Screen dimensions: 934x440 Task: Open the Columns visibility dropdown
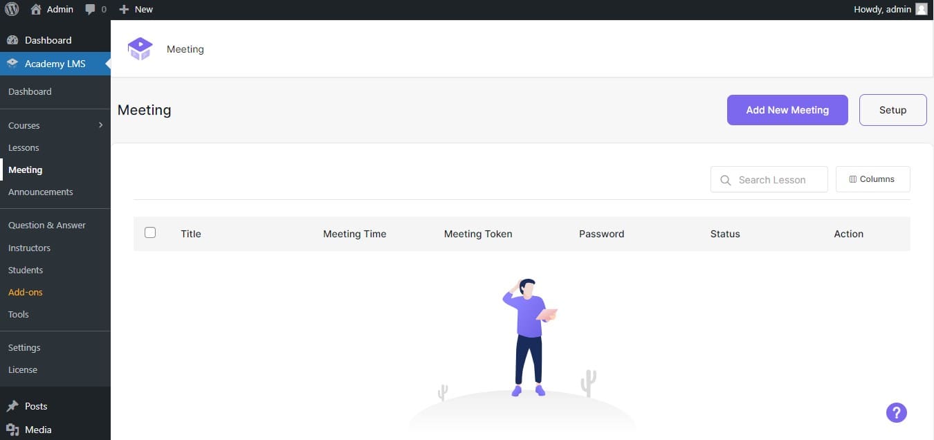[x=872, y=179]
